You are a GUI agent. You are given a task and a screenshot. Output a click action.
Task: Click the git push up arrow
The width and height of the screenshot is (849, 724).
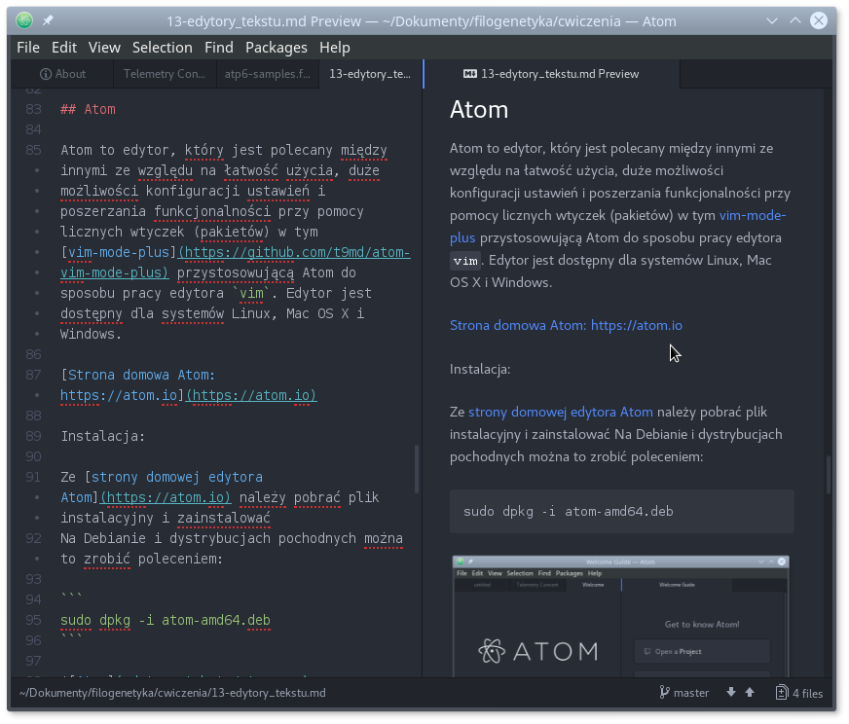click(750, 693)
